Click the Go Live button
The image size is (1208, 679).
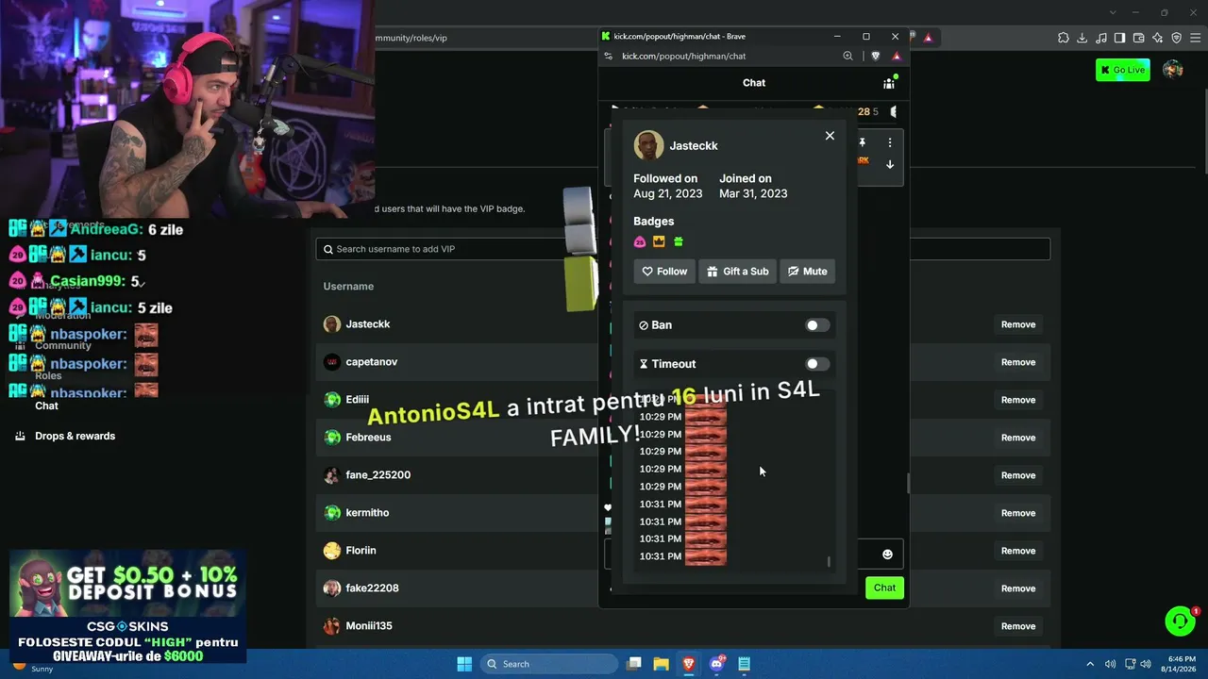pos(1123,70)
